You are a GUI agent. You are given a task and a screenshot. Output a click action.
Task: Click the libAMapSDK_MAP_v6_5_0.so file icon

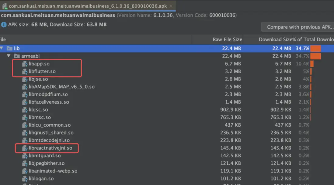[25, 87]
